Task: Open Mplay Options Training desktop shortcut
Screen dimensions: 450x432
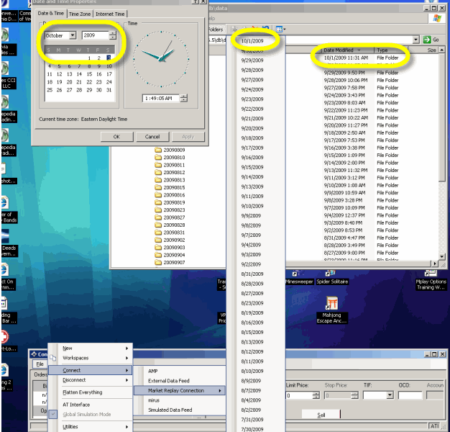Action: (431, 281)
